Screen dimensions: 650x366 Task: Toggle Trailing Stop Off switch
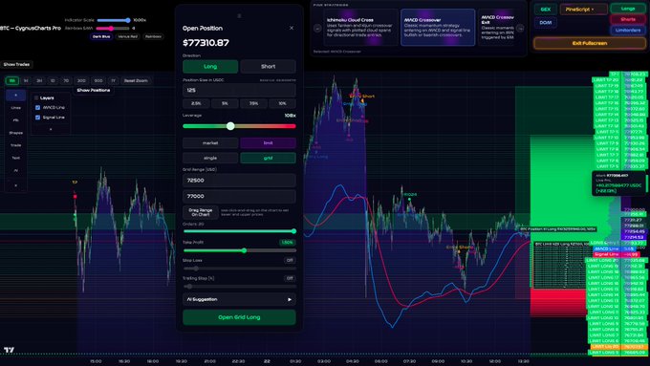(x=290, y=278)
